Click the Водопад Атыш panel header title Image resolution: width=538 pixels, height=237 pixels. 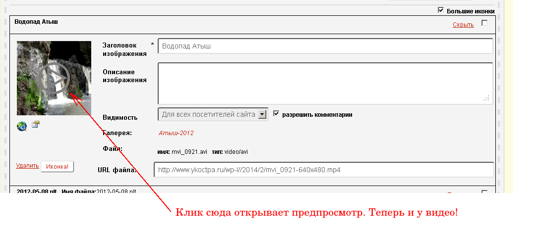click(37, 22)
